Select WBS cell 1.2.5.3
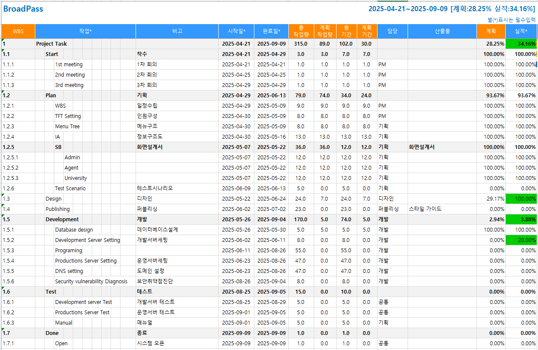 pyautogui.click(x=11, y=178)
